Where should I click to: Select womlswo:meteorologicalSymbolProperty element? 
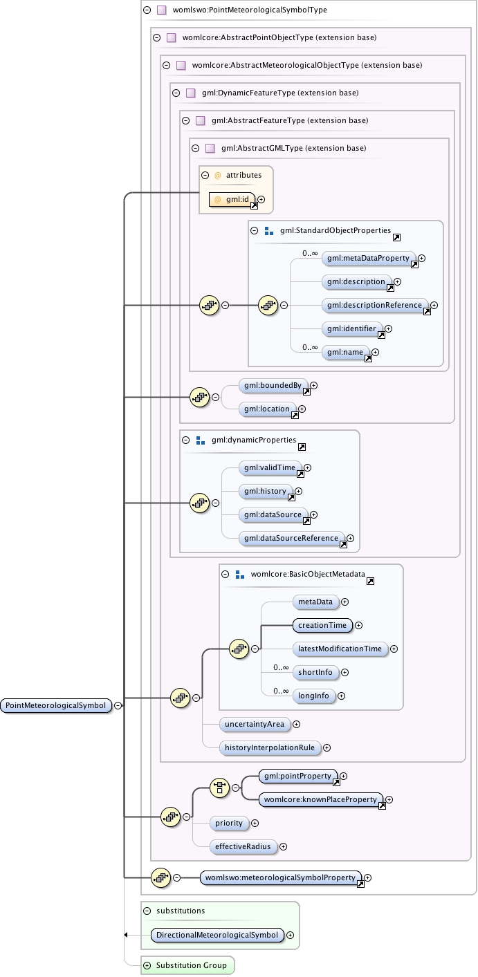pyautogui.click(x=281, y=877)
